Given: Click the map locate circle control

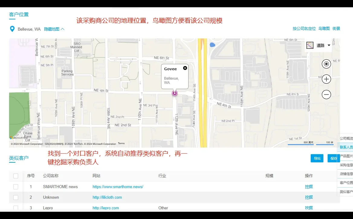Looking at the screenshot, I should 326,64.
